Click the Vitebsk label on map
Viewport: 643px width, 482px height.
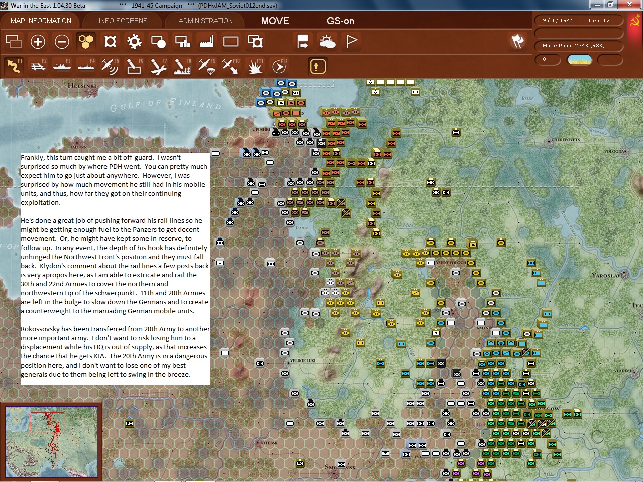269,443
